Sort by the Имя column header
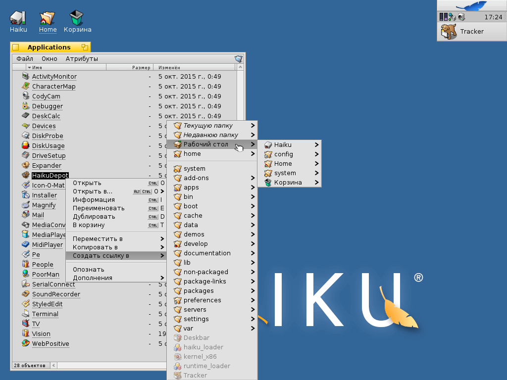This screenshot has width=507, height=380. (66, 67)
